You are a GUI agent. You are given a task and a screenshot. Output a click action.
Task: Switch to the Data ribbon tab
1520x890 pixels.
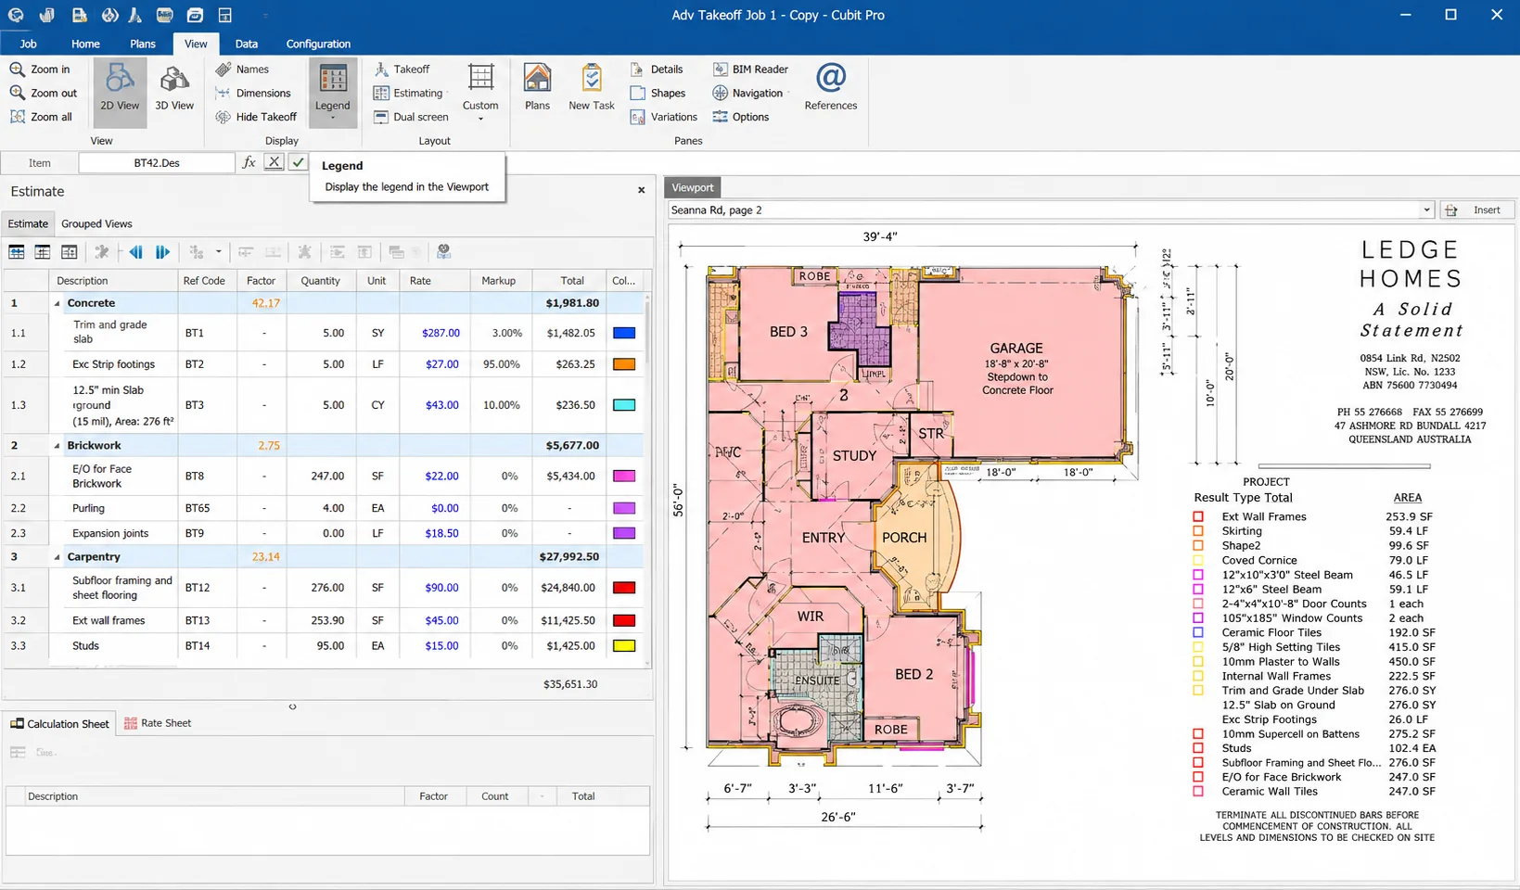tap(247, 44)
